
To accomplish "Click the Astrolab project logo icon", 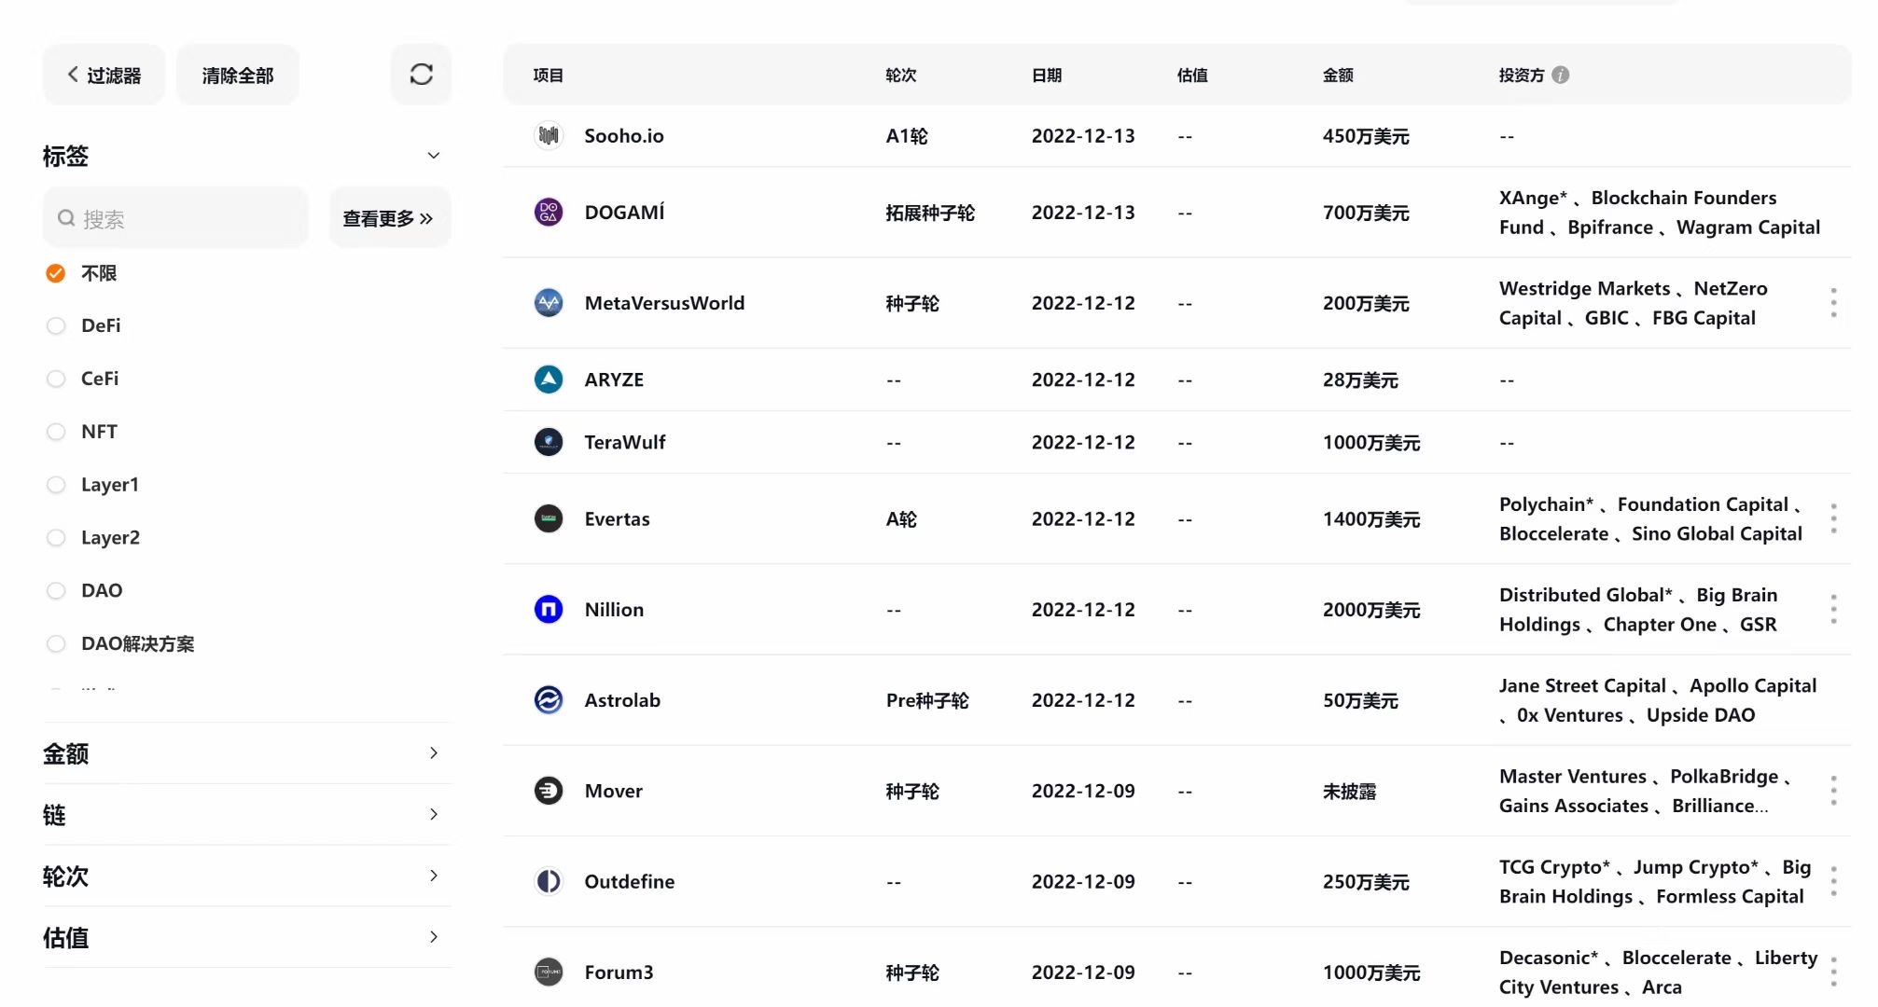I will point(549,699).
